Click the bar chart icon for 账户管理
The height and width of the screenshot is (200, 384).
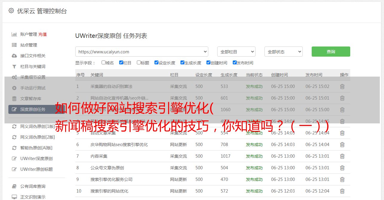pos(14,34)
